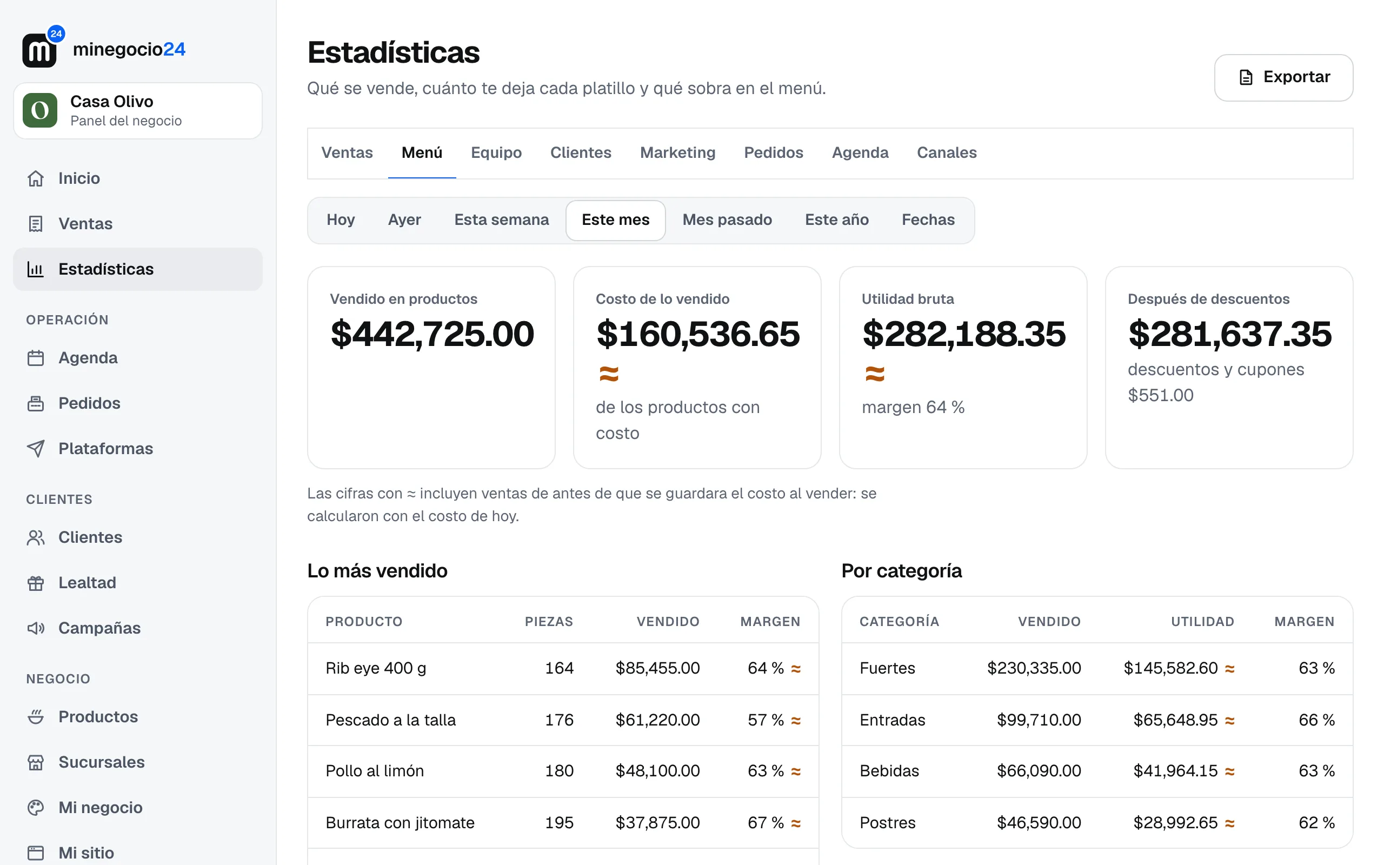Screen dimensions: 1384x865
Task: Open Sucursales from the sidebar
Action: (x=138, y=762)
